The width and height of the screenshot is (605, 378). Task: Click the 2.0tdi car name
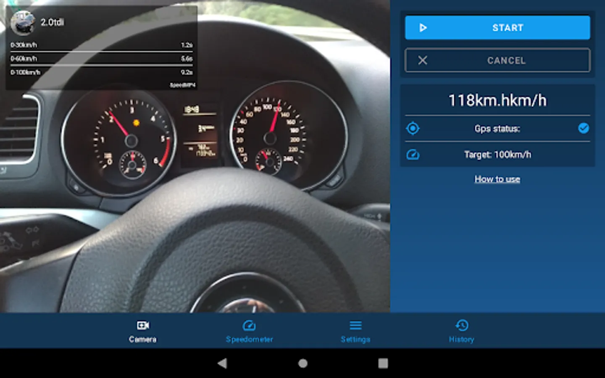pos(53,22)
